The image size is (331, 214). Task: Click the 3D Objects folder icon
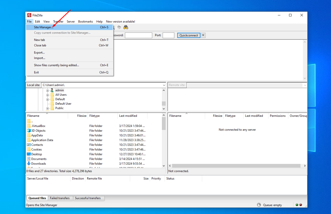click(x=29, y=131)
